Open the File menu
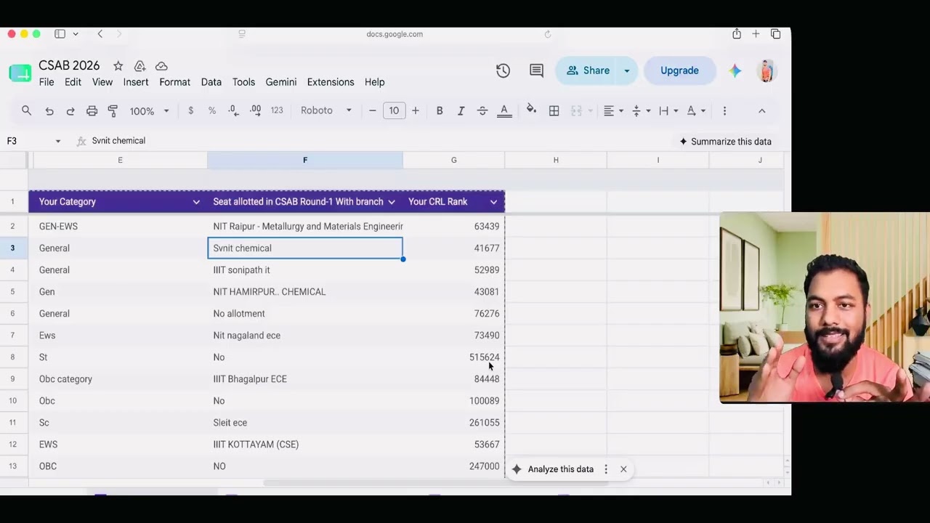 click(x=46, y=82)
